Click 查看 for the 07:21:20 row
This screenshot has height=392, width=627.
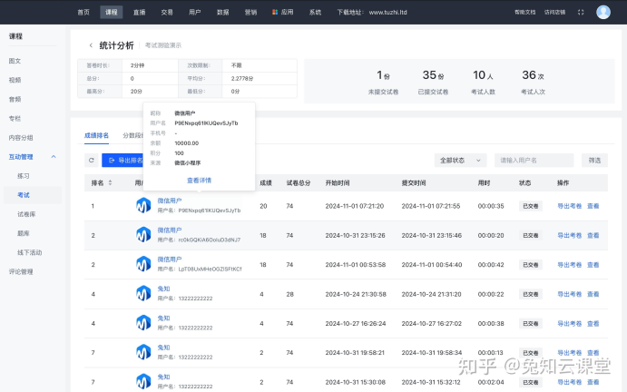click(x=593, y=206)
